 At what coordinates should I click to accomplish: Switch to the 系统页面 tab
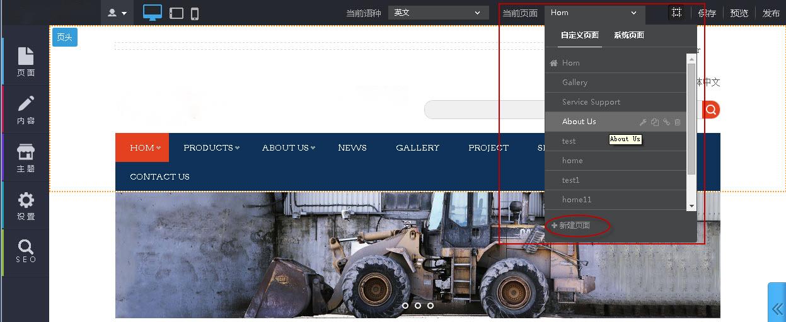coord(628,35)
